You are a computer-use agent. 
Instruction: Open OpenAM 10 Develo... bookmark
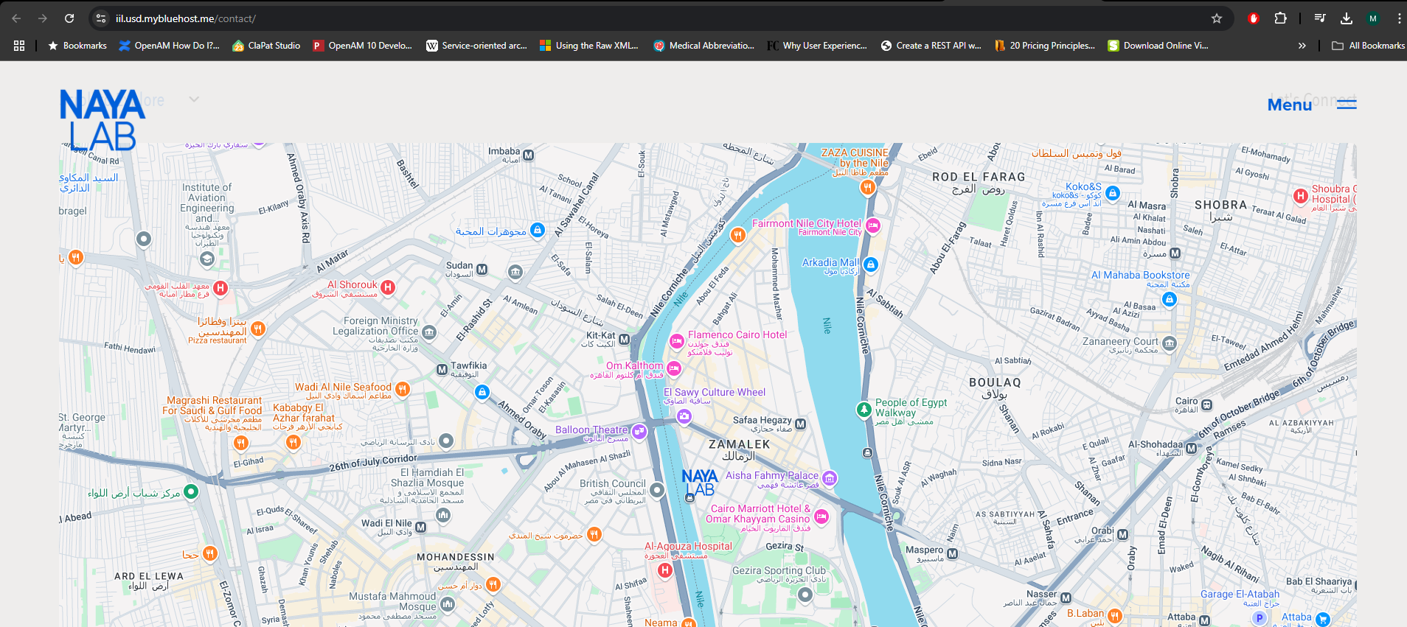pyautogui.click(x=362, y=46)
